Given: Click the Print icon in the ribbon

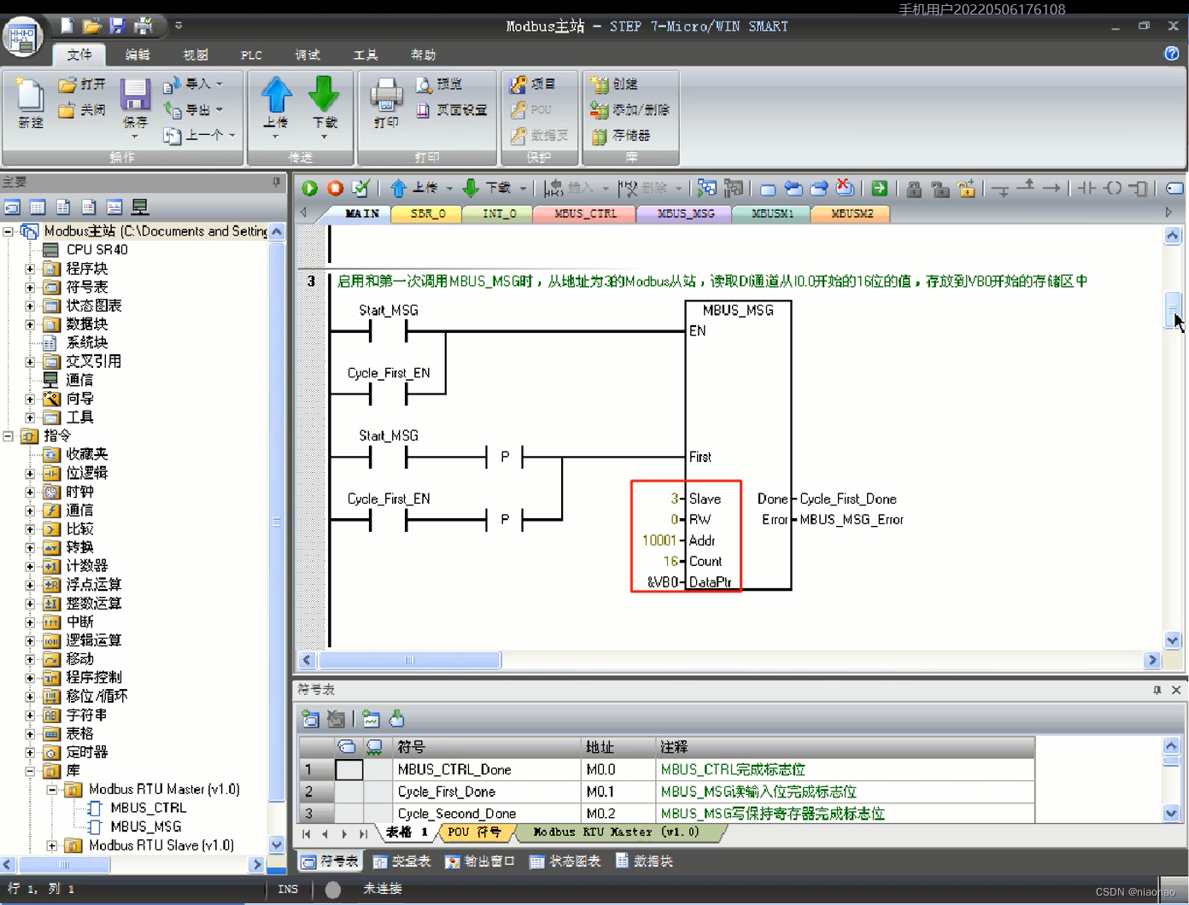Looking at the screenshot, I should [x=386, y=102].
